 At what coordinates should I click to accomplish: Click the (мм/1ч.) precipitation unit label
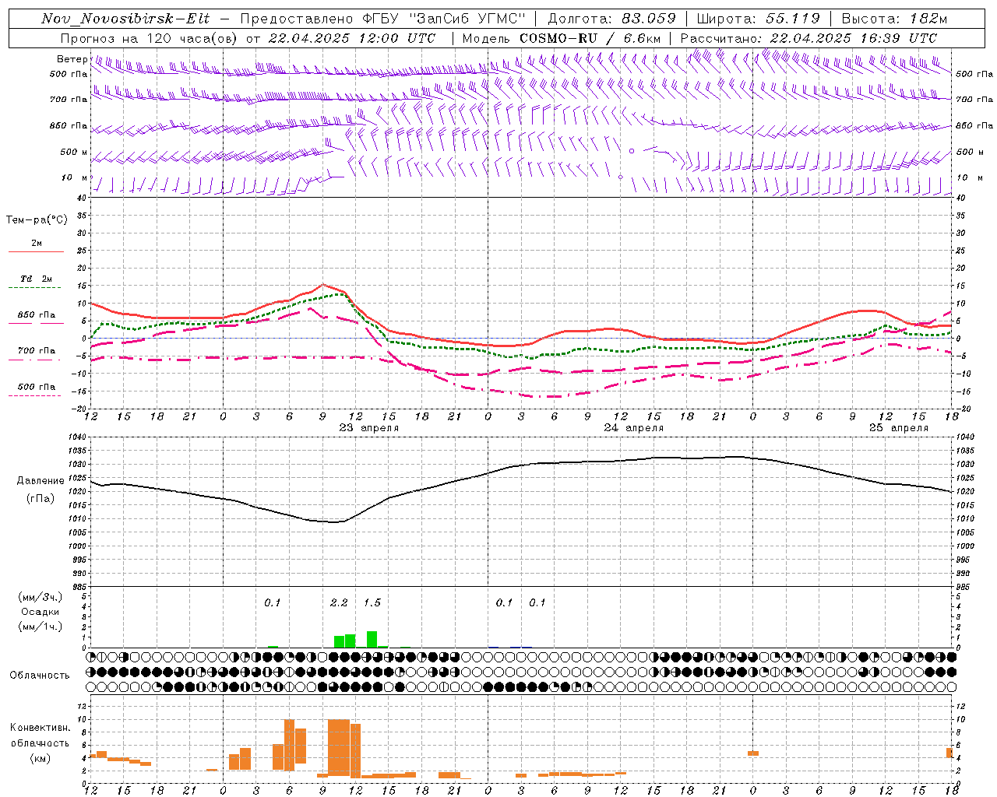40,626
